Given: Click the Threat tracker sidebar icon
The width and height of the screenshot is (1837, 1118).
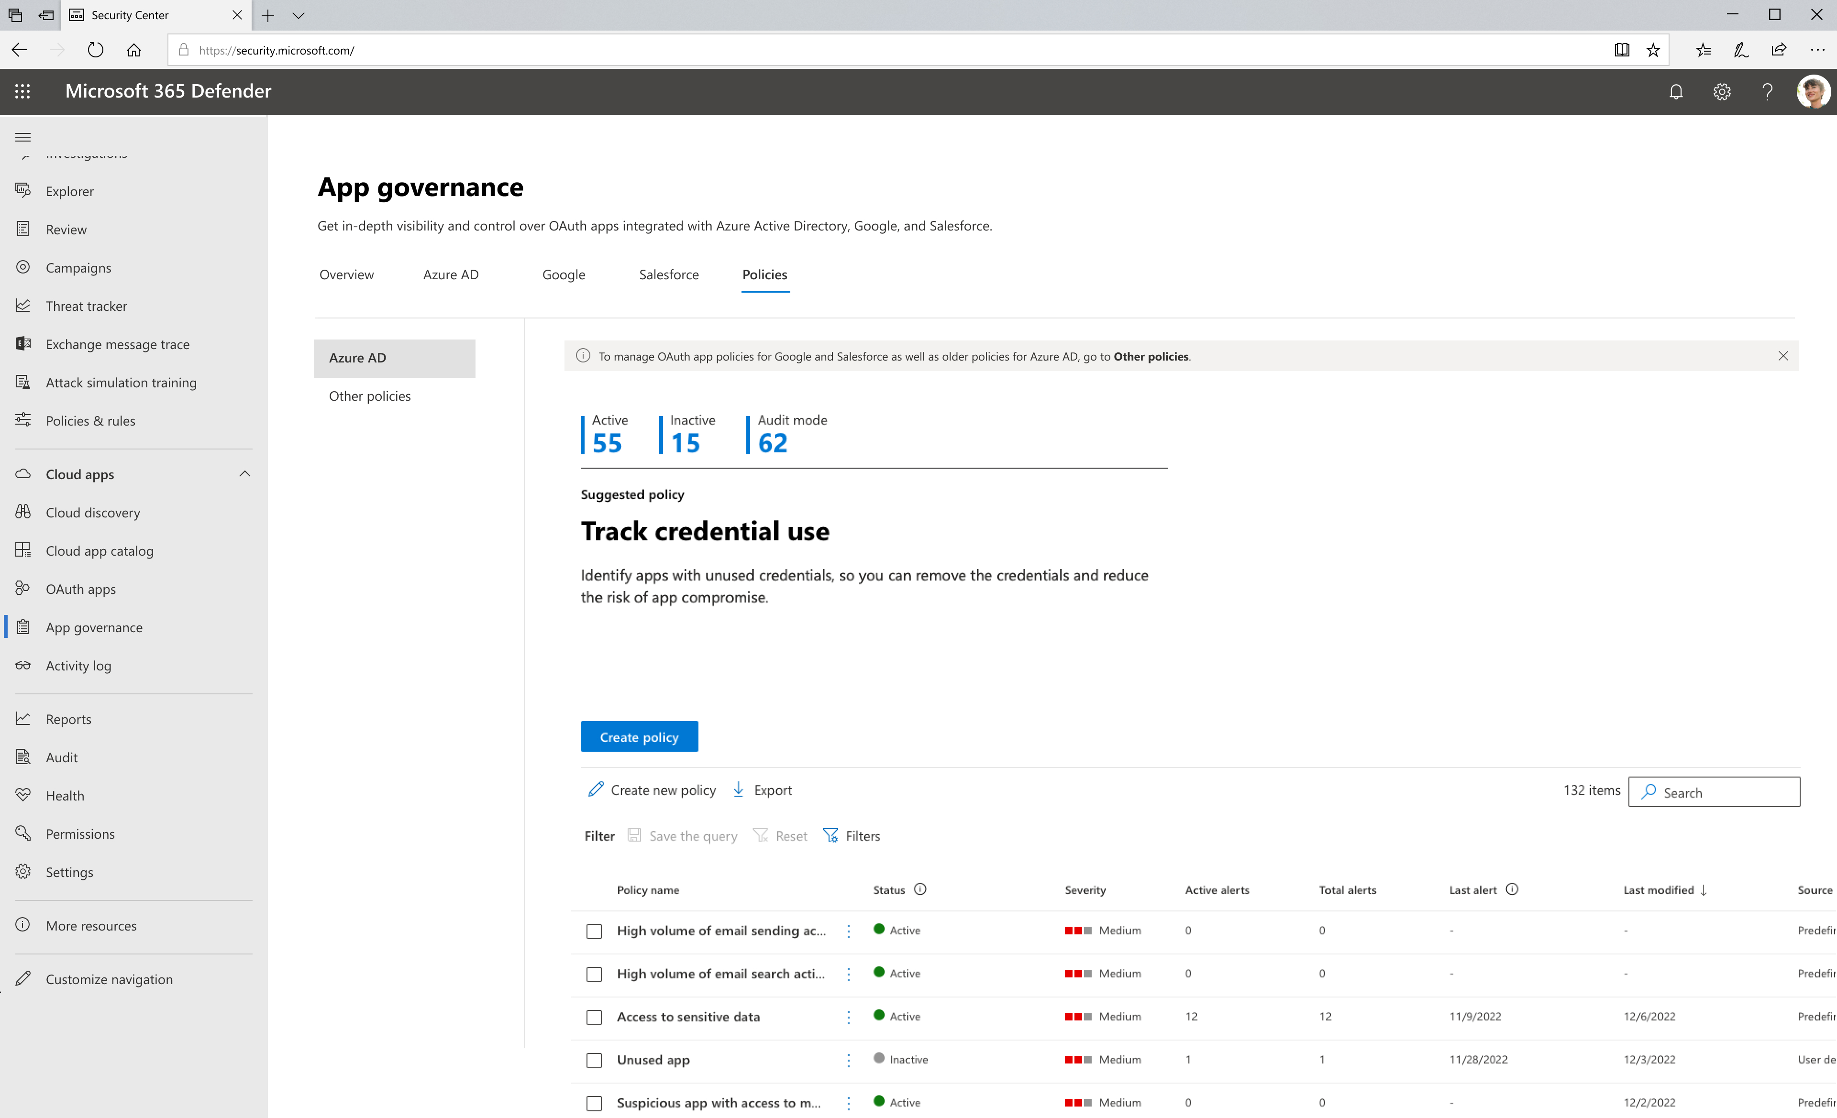Looking at the screenshot, I should 23,305.
